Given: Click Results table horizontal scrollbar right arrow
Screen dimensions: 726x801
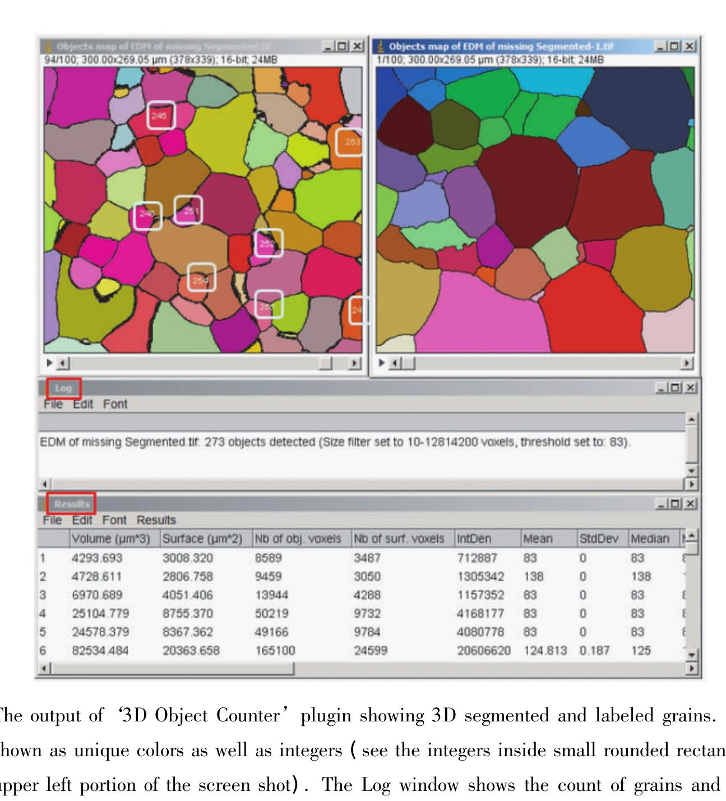Looking at the screenshot, I should [692, 668].
